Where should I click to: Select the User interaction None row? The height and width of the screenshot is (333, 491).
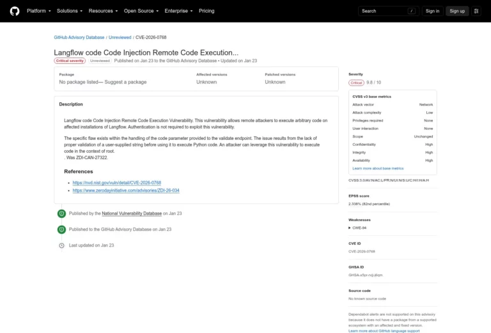[x=393, y=128]
